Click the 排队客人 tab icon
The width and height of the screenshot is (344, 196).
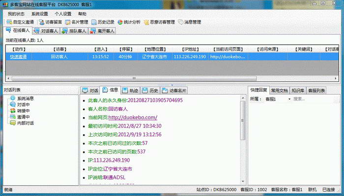pyautogui.click(x=65, y=31)
